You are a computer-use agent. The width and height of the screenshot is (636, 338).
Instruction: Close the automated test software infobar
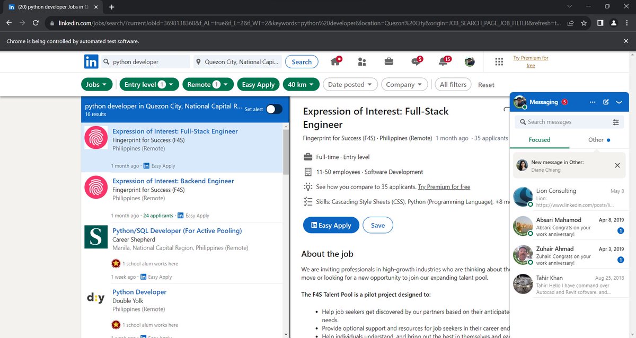(626, 41)
